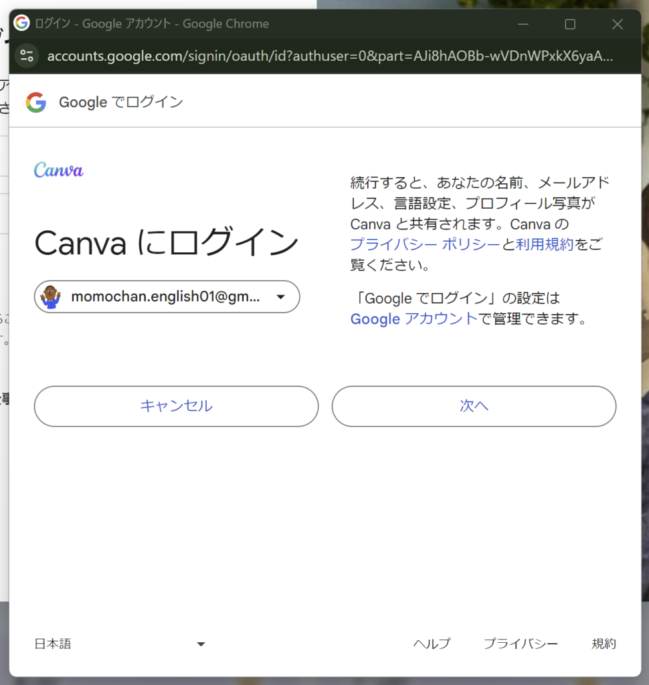Click the Canva にログイン heading
This screenshot has height=685, width=649.
(x=167, y=243)
